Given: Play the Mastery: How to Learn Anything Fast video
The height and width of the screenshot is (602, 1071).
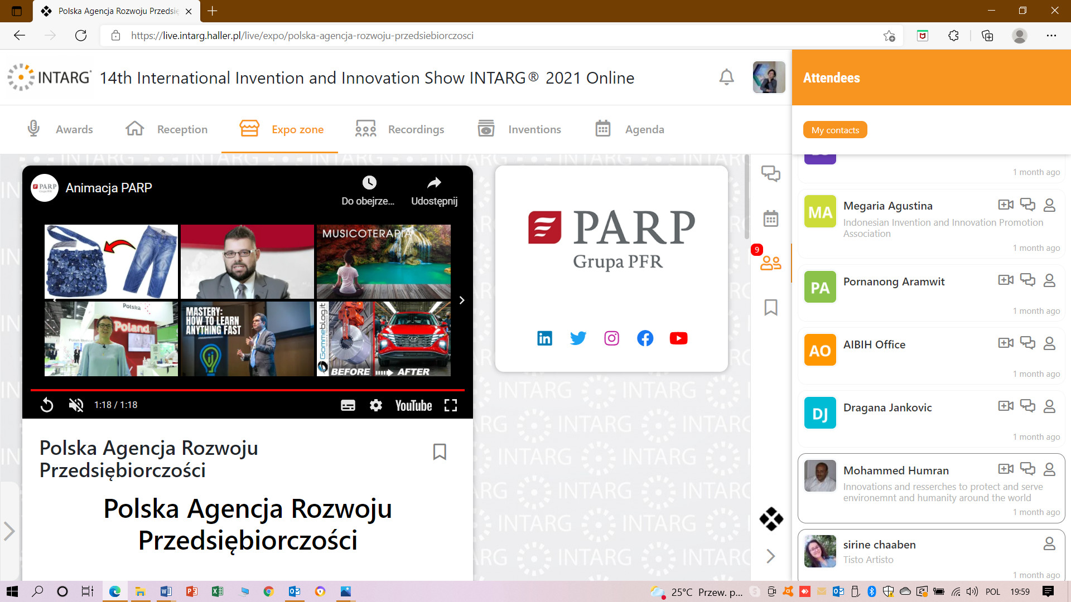Looking at the screenshot, I should (x=247, y=339).
